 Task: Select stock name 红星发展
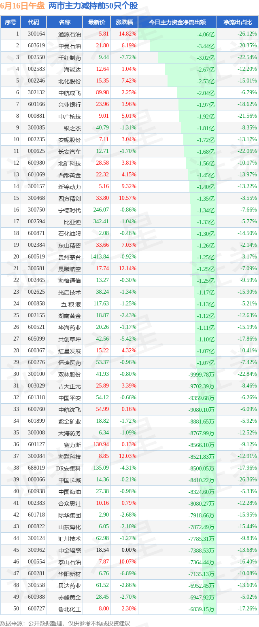pos(70,351)
